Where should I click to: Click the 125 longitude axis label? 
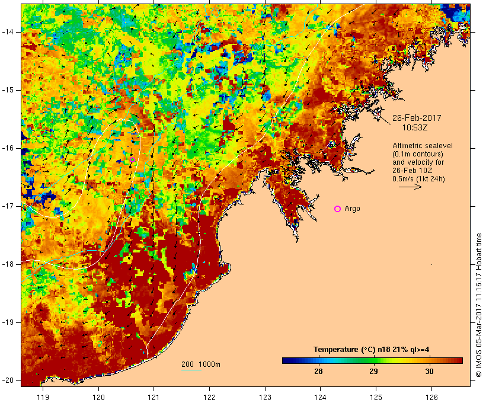pyautogui.click(x=376, y=397)
